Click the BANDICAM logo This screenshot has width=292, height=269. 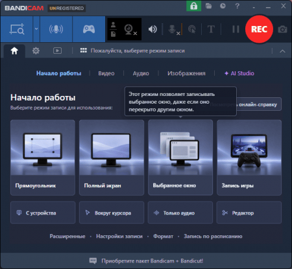pos(24,8)
